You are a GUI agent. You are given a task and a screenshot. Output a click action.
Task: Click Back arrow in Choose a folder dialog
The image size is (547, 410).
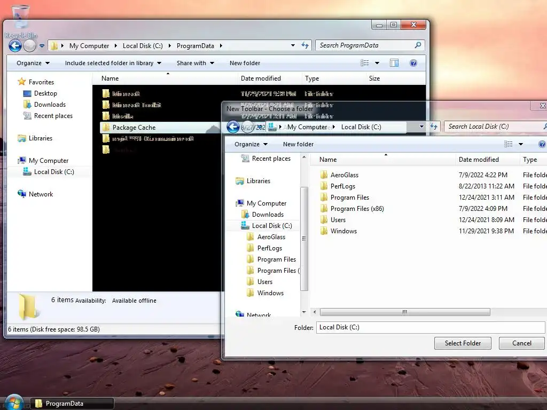[233, 127]
